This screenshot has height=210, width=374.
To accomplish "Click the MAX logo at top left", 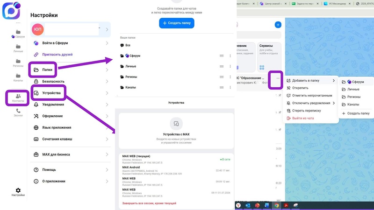I will (x=11, y=10).
